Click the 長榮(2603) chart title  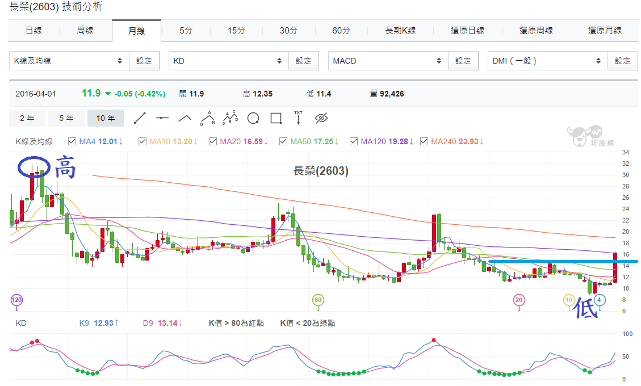pos(321,171)
